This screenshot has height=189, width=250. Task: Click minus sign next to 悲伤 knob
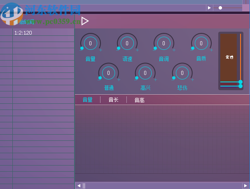coord(173,80)
